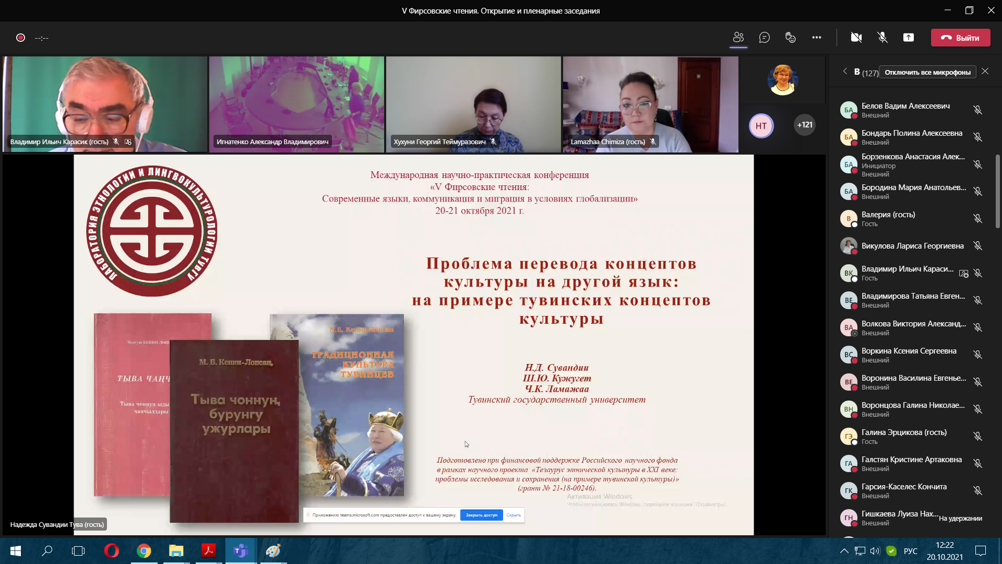Close the participants side panel
This screenshot has width=1002, height=564.
pos(985,71)
